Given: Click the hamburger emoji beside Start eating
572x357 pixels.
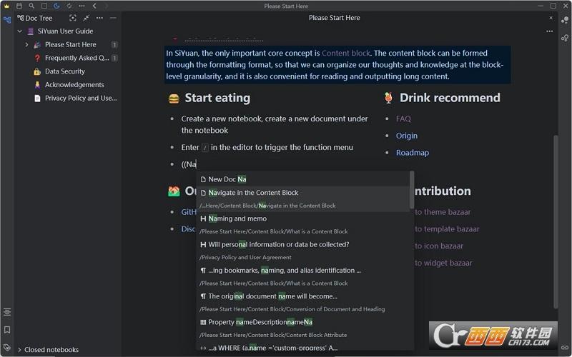Looking at the screenshot, I should pyautogui.click(x=174, y=99).
